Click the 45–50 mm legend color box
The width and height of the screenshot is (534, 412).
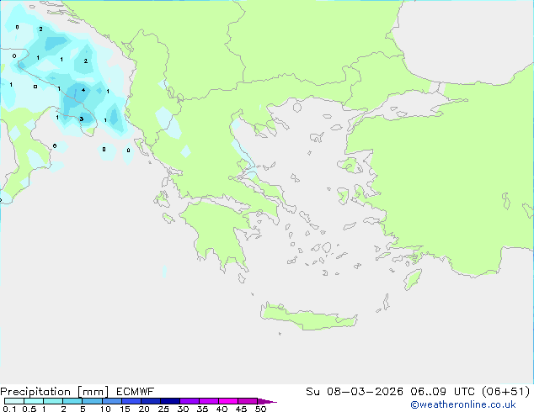[248, 401]
